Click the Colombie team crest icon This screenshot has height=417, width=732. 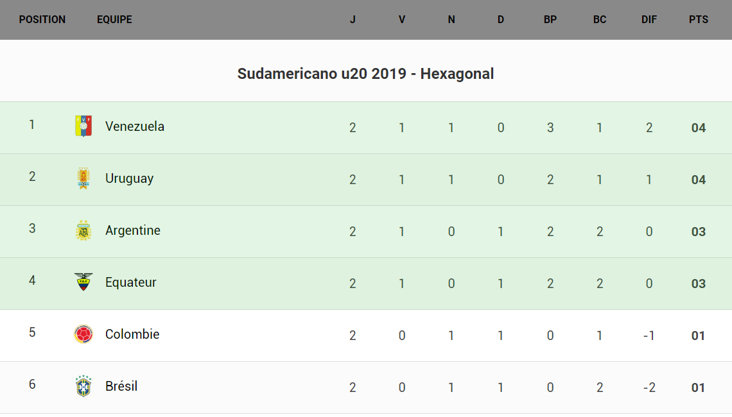tap(83, 334)
